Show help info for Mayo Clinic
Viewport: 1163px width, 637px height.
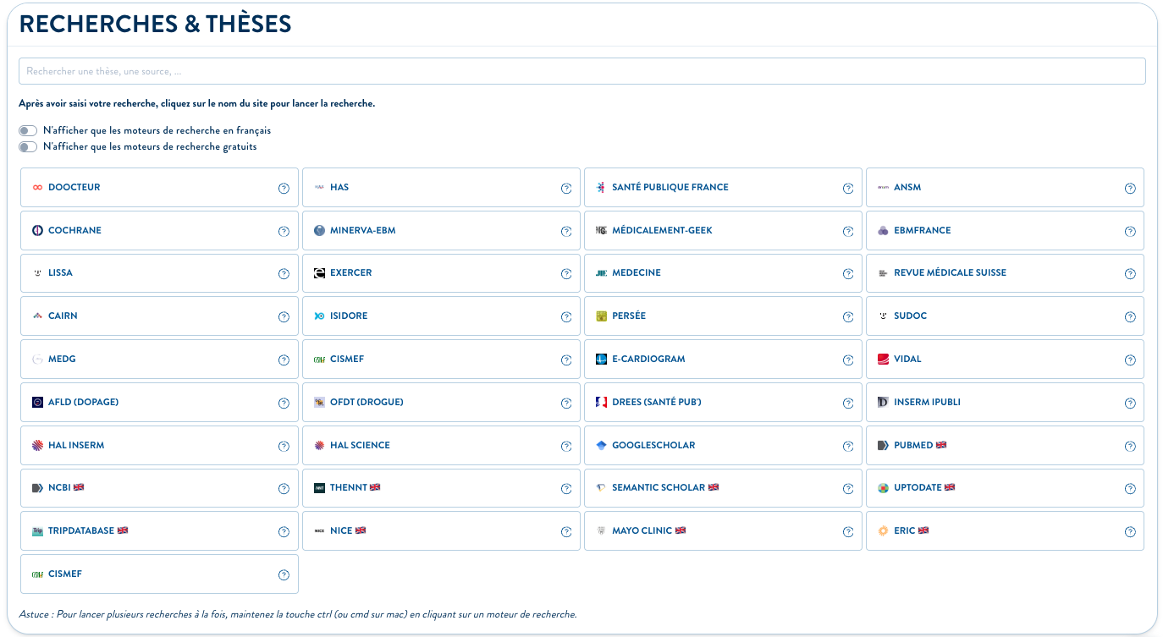[x=847, y=532]
